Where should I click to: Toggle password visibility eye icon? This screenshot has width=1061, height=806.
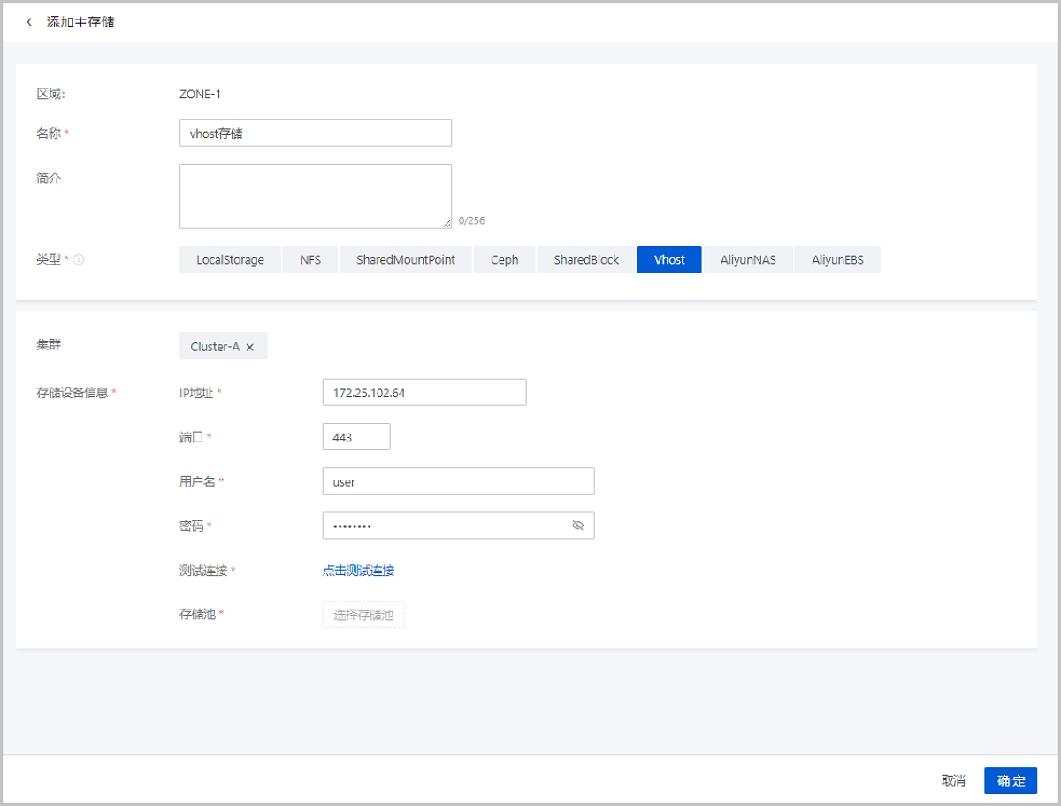tap(577, 526)
